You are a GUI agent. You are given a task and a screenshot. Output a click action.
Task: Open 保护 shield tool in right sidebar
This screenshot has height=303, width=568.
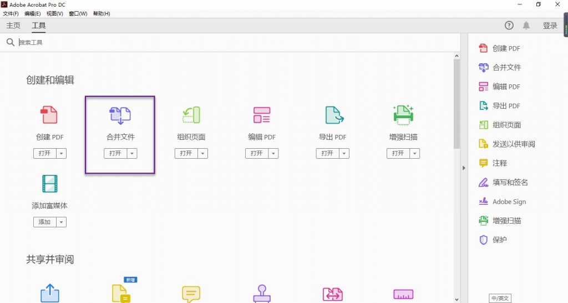coord(493,240)
